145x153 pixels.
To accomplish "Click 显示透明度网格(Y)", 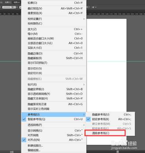I will click(54, 94).
